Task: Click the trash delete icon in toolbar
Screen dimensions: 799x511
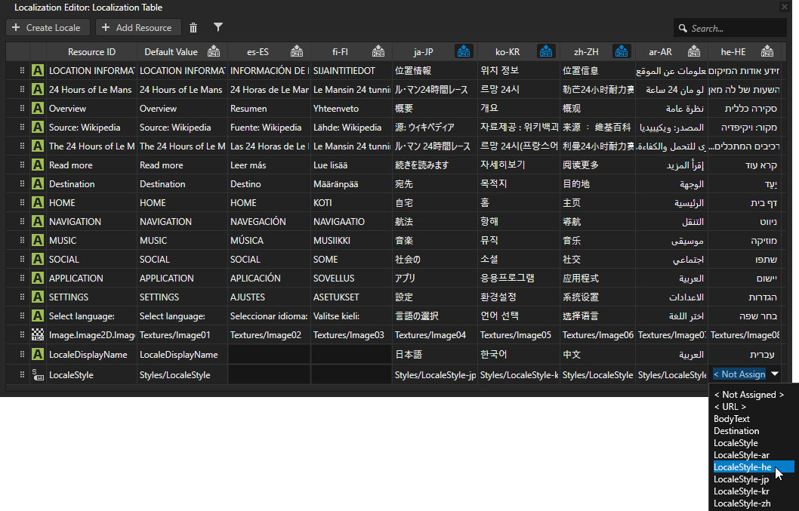Action: pos(193,28)
